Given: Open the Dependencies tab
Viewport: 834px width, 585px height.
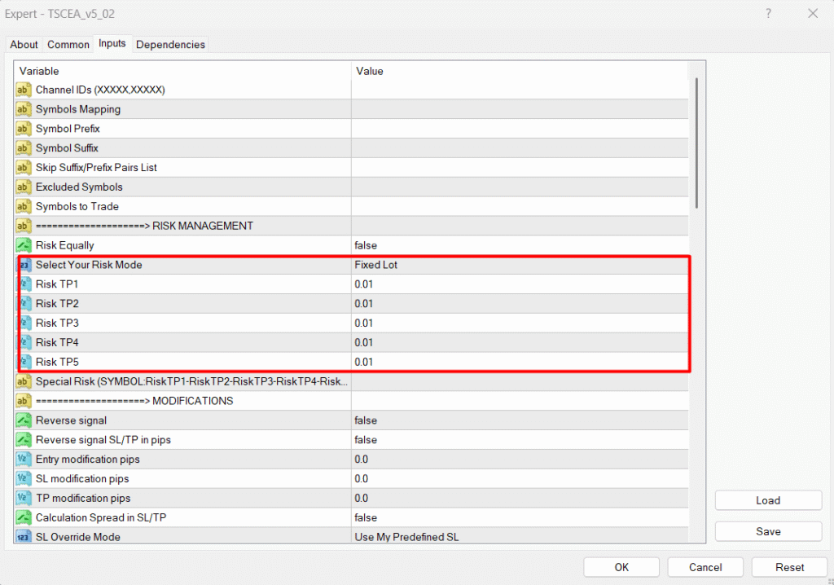Looking at the screenshot, I should 170,45.
